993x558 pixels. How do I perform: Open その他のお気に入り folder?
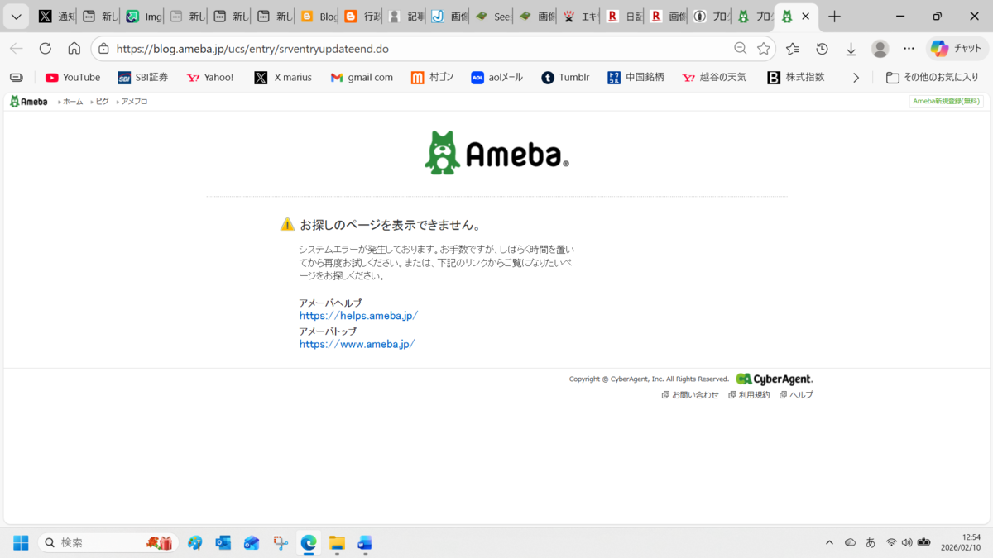933,77
